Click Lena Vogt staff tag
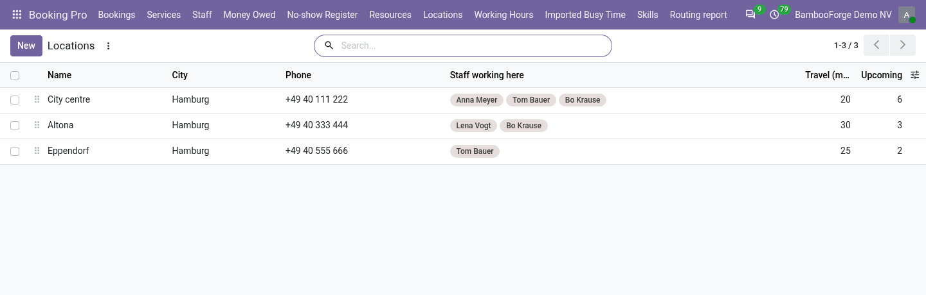This screenshot has width=926, height=295. 473,126
